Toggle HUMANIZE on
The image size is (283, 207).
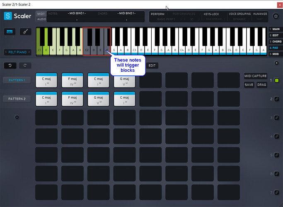(x=260, y=14)
